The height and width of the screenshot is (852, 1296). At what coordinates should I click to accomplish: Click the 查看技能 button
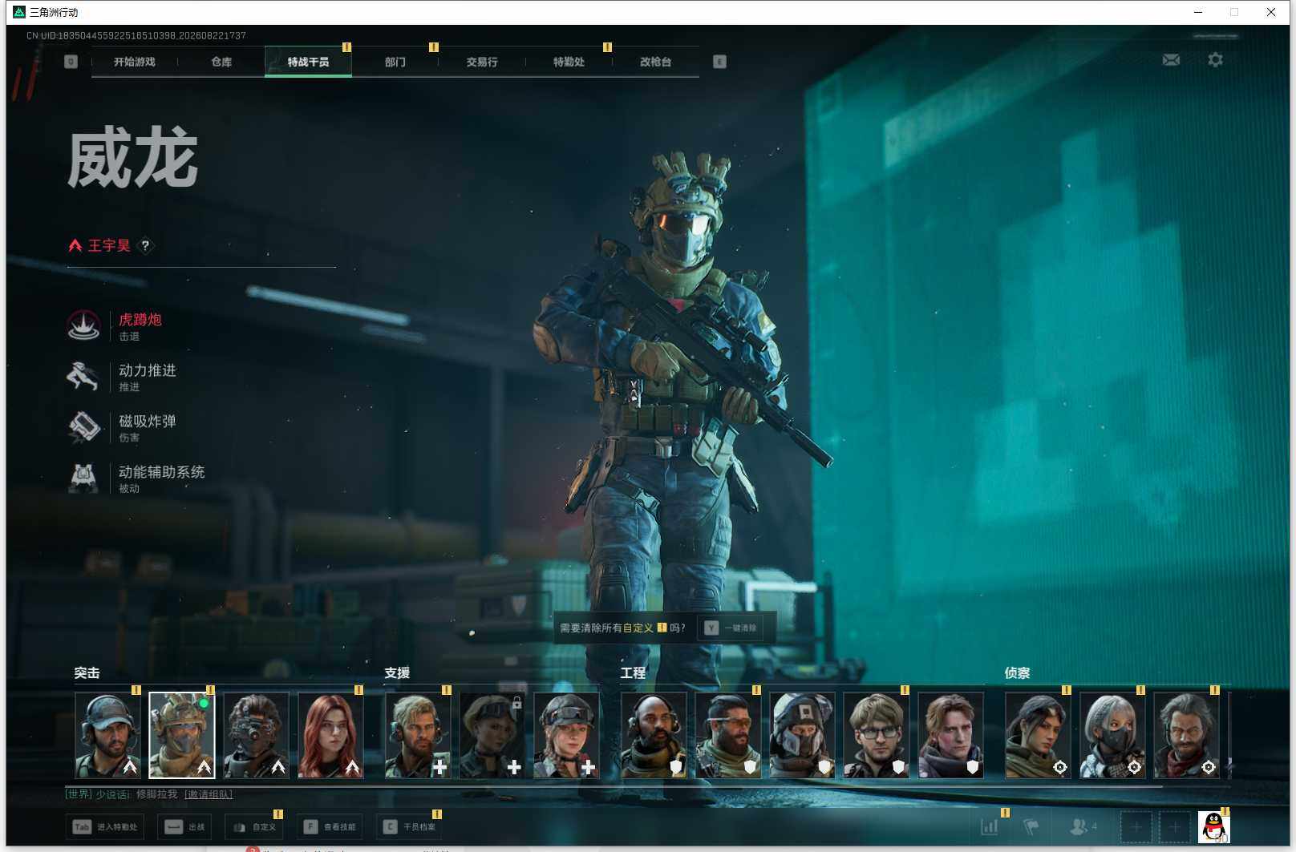click(330, 826)
